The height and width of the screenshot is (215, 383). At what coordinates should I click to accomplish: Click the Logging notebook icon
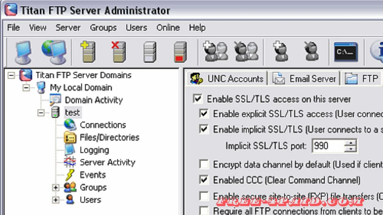coord(70,150)
